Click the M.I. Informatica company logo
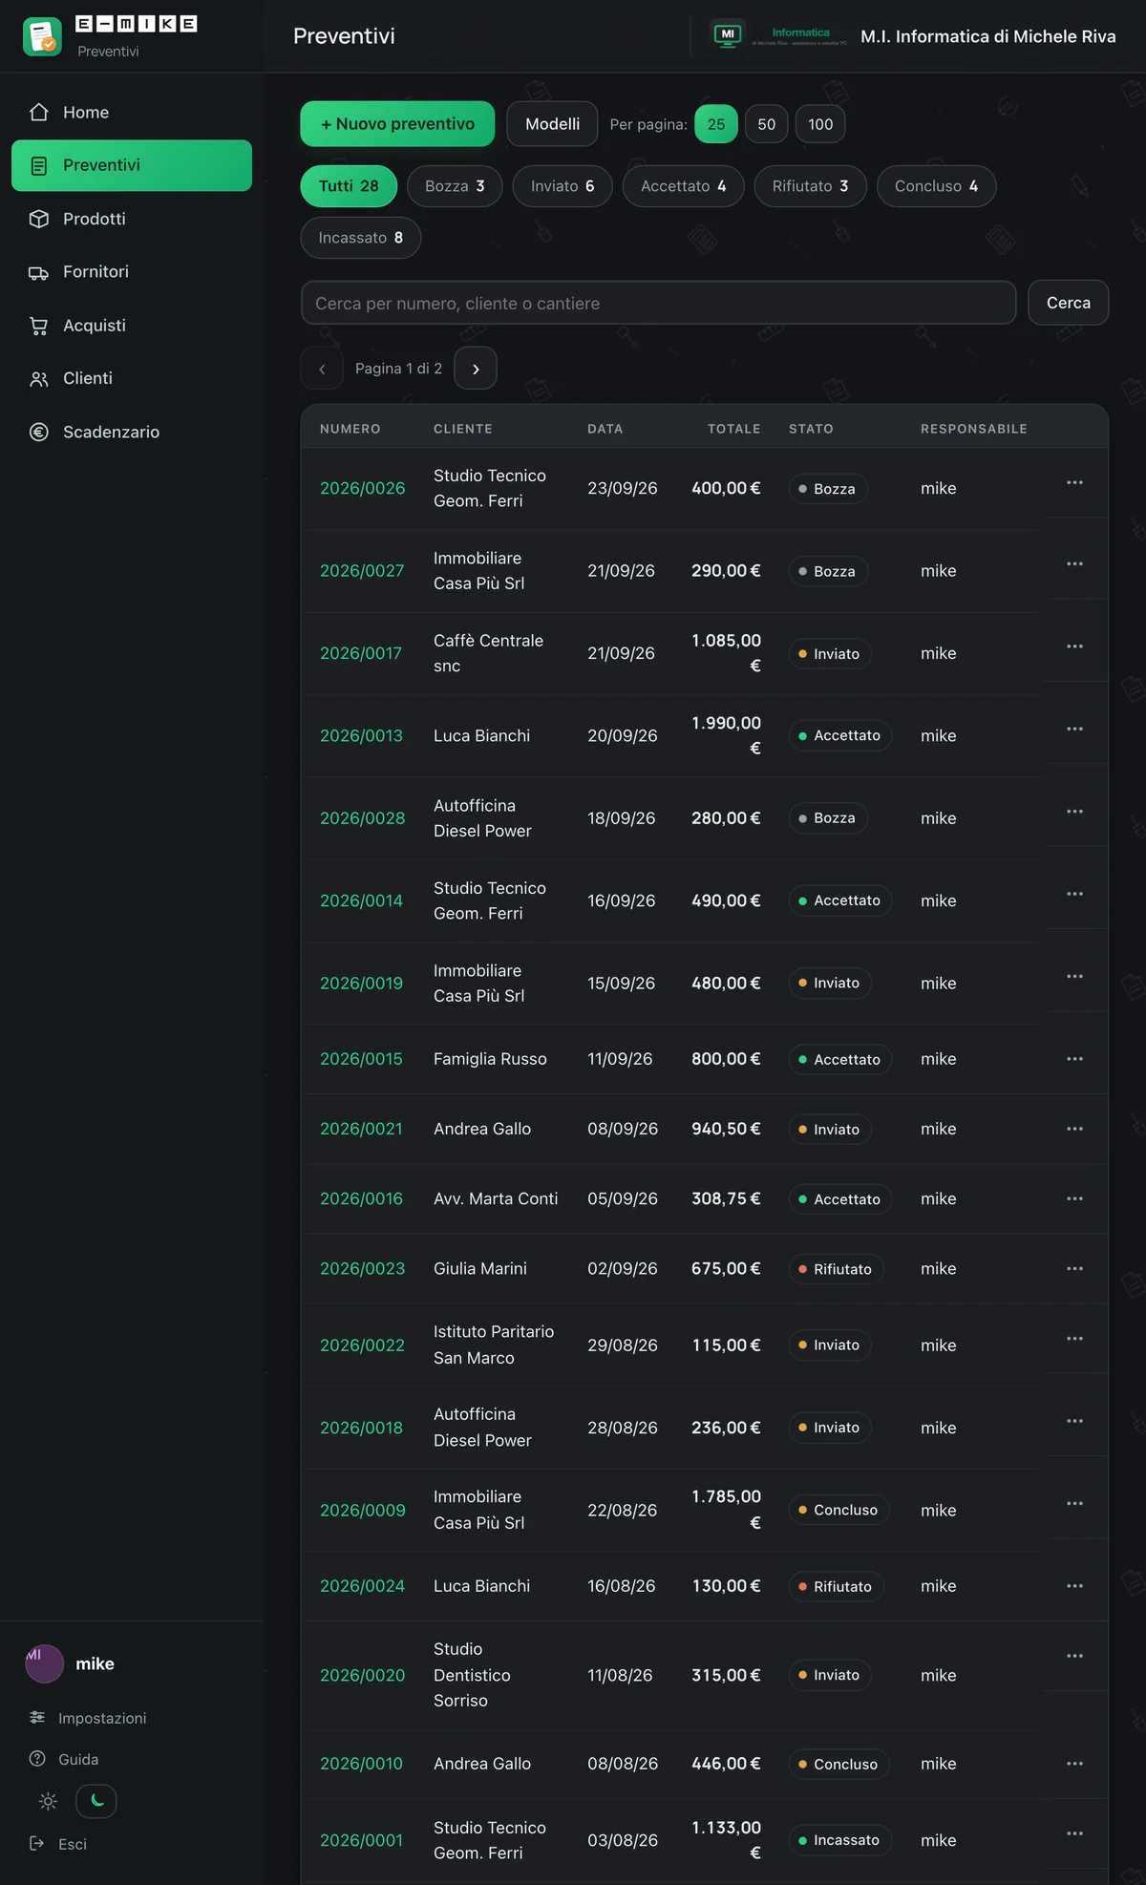This screenshot has height=1885, width=1146. pos(780,36)
